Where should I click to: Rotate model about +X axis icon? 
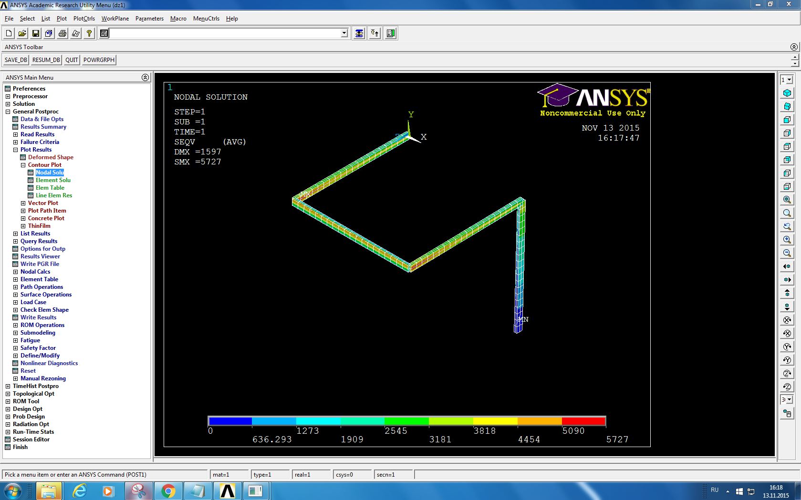[x=787, y=320]
